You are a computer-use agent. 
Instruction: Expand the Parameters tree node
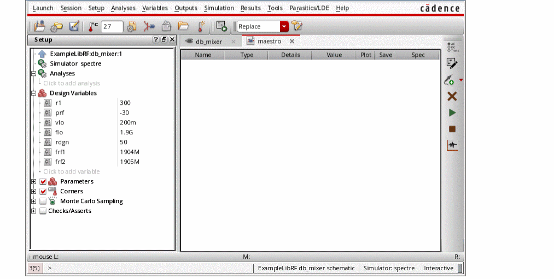pyautogui.click(x=33, y=181)
